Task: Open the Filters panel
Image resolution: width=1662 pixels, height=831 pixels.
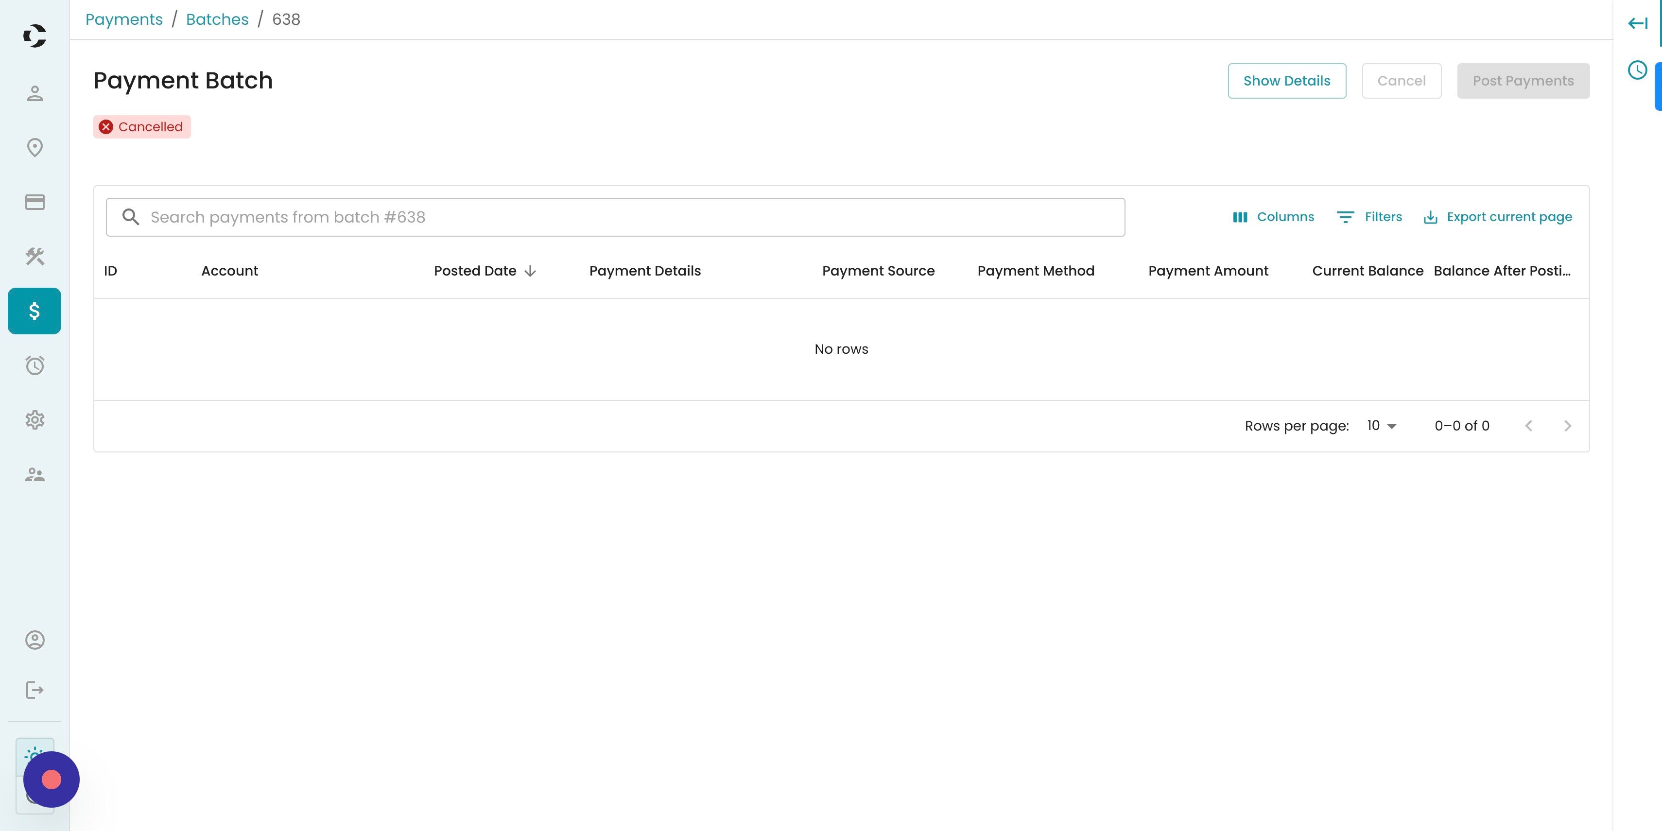Action: pyautogui.click(x=1369, y=217)
